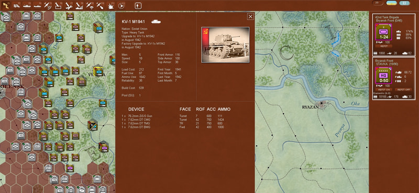Select the F7 bomber aircraft icon
Viewport: 419px width, 193px height.
pyautogui.click(x=69, y=5)
